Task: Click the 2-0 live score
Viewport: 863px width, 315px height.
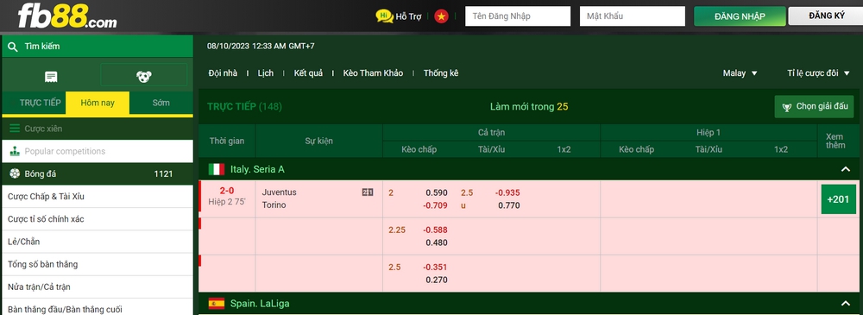Action: tap(227, 191)
